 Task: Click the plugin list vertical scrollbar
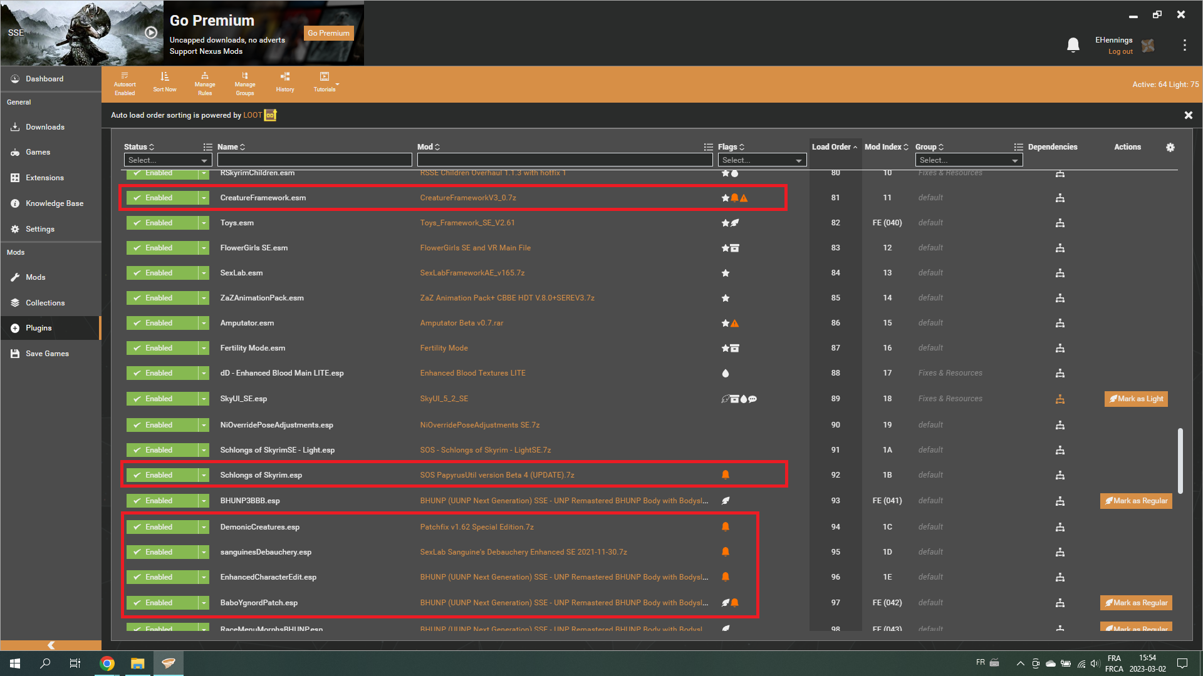pos(1180,461)
